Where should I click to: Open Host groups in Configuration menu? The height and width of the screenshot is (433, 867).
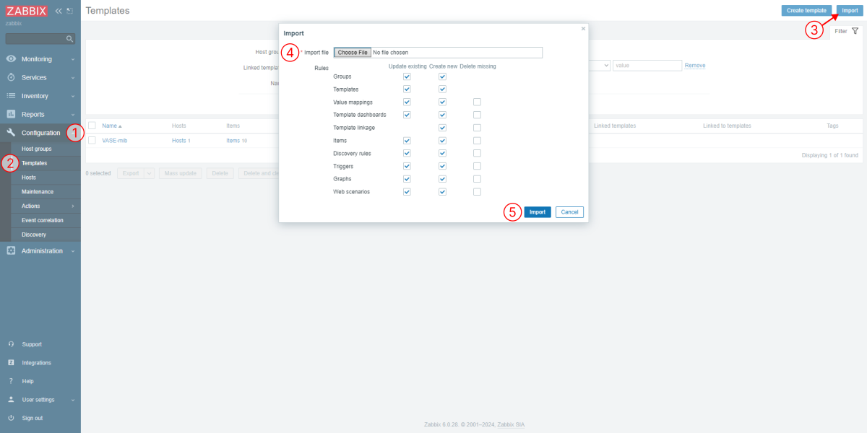[x=36, y=149]
